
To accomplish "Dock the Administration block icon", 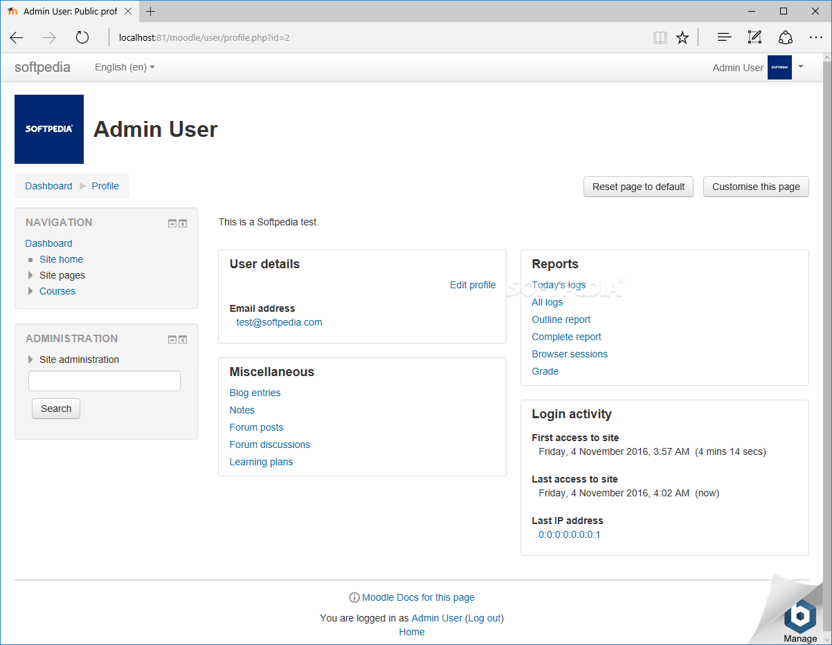I will coord(183,340).
